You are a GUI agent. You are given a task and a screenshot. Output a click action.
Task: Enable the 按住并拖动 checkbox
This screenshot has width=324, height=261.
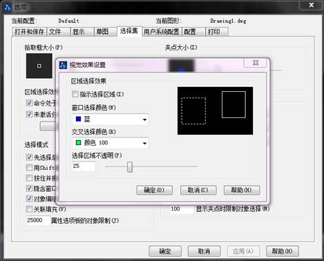[29, 178]
